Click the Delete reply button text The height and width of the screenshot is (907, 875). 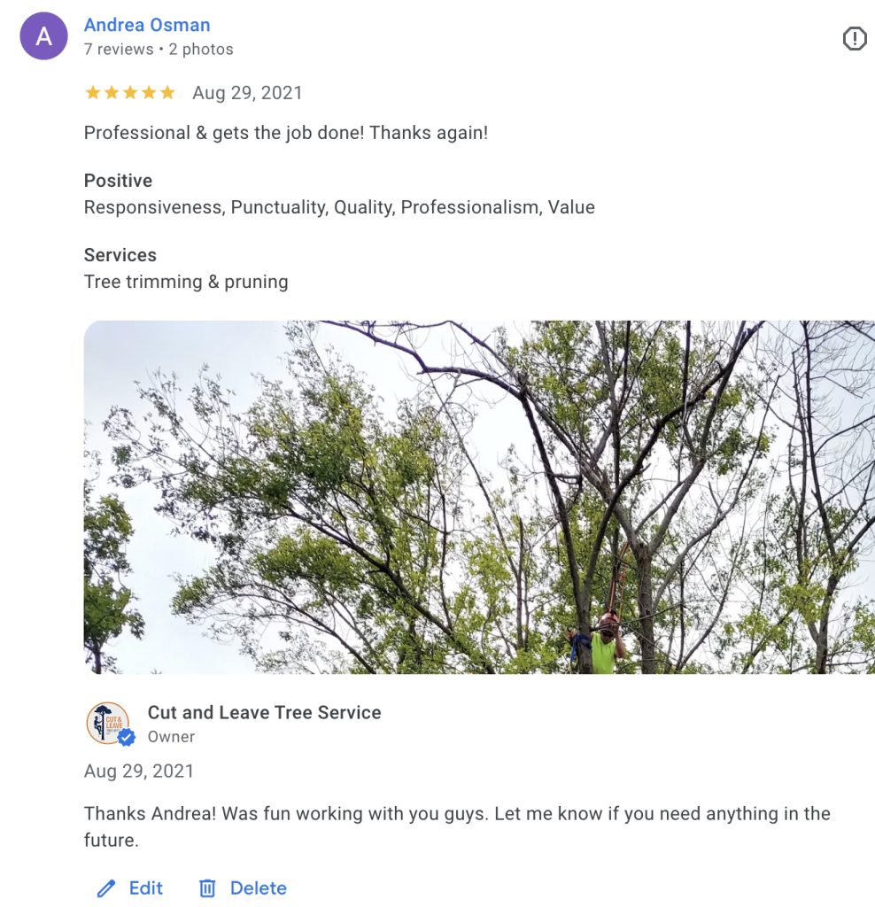259,888
